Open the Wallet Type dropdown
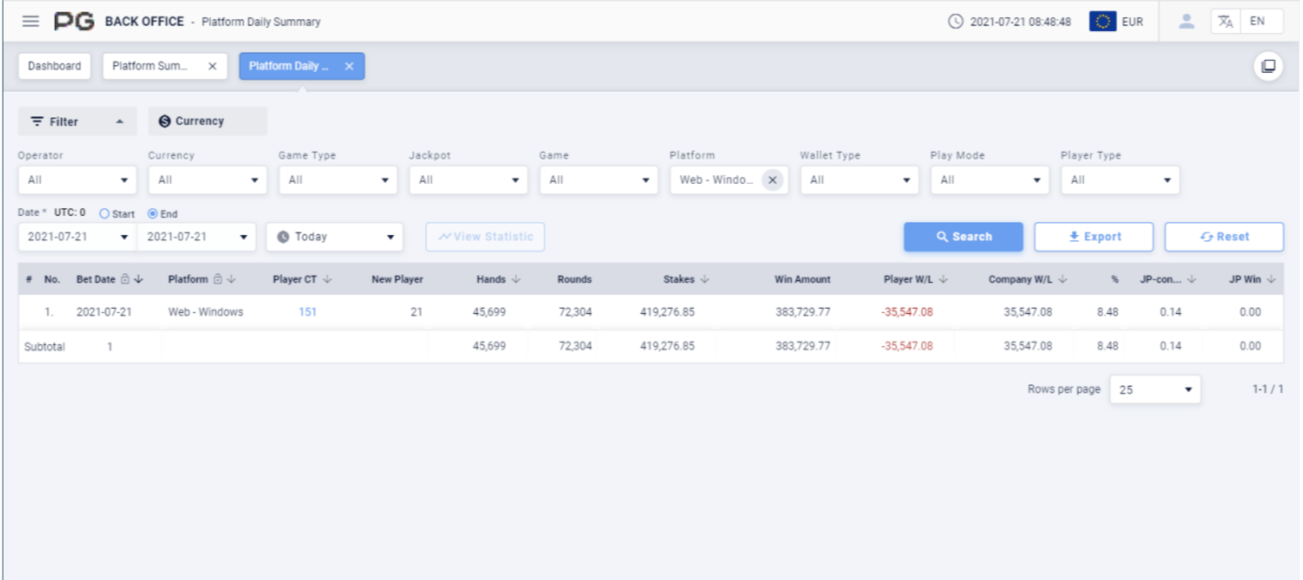Image resolution: width=1303 pixels, height=580 pixels. point(860,180)
